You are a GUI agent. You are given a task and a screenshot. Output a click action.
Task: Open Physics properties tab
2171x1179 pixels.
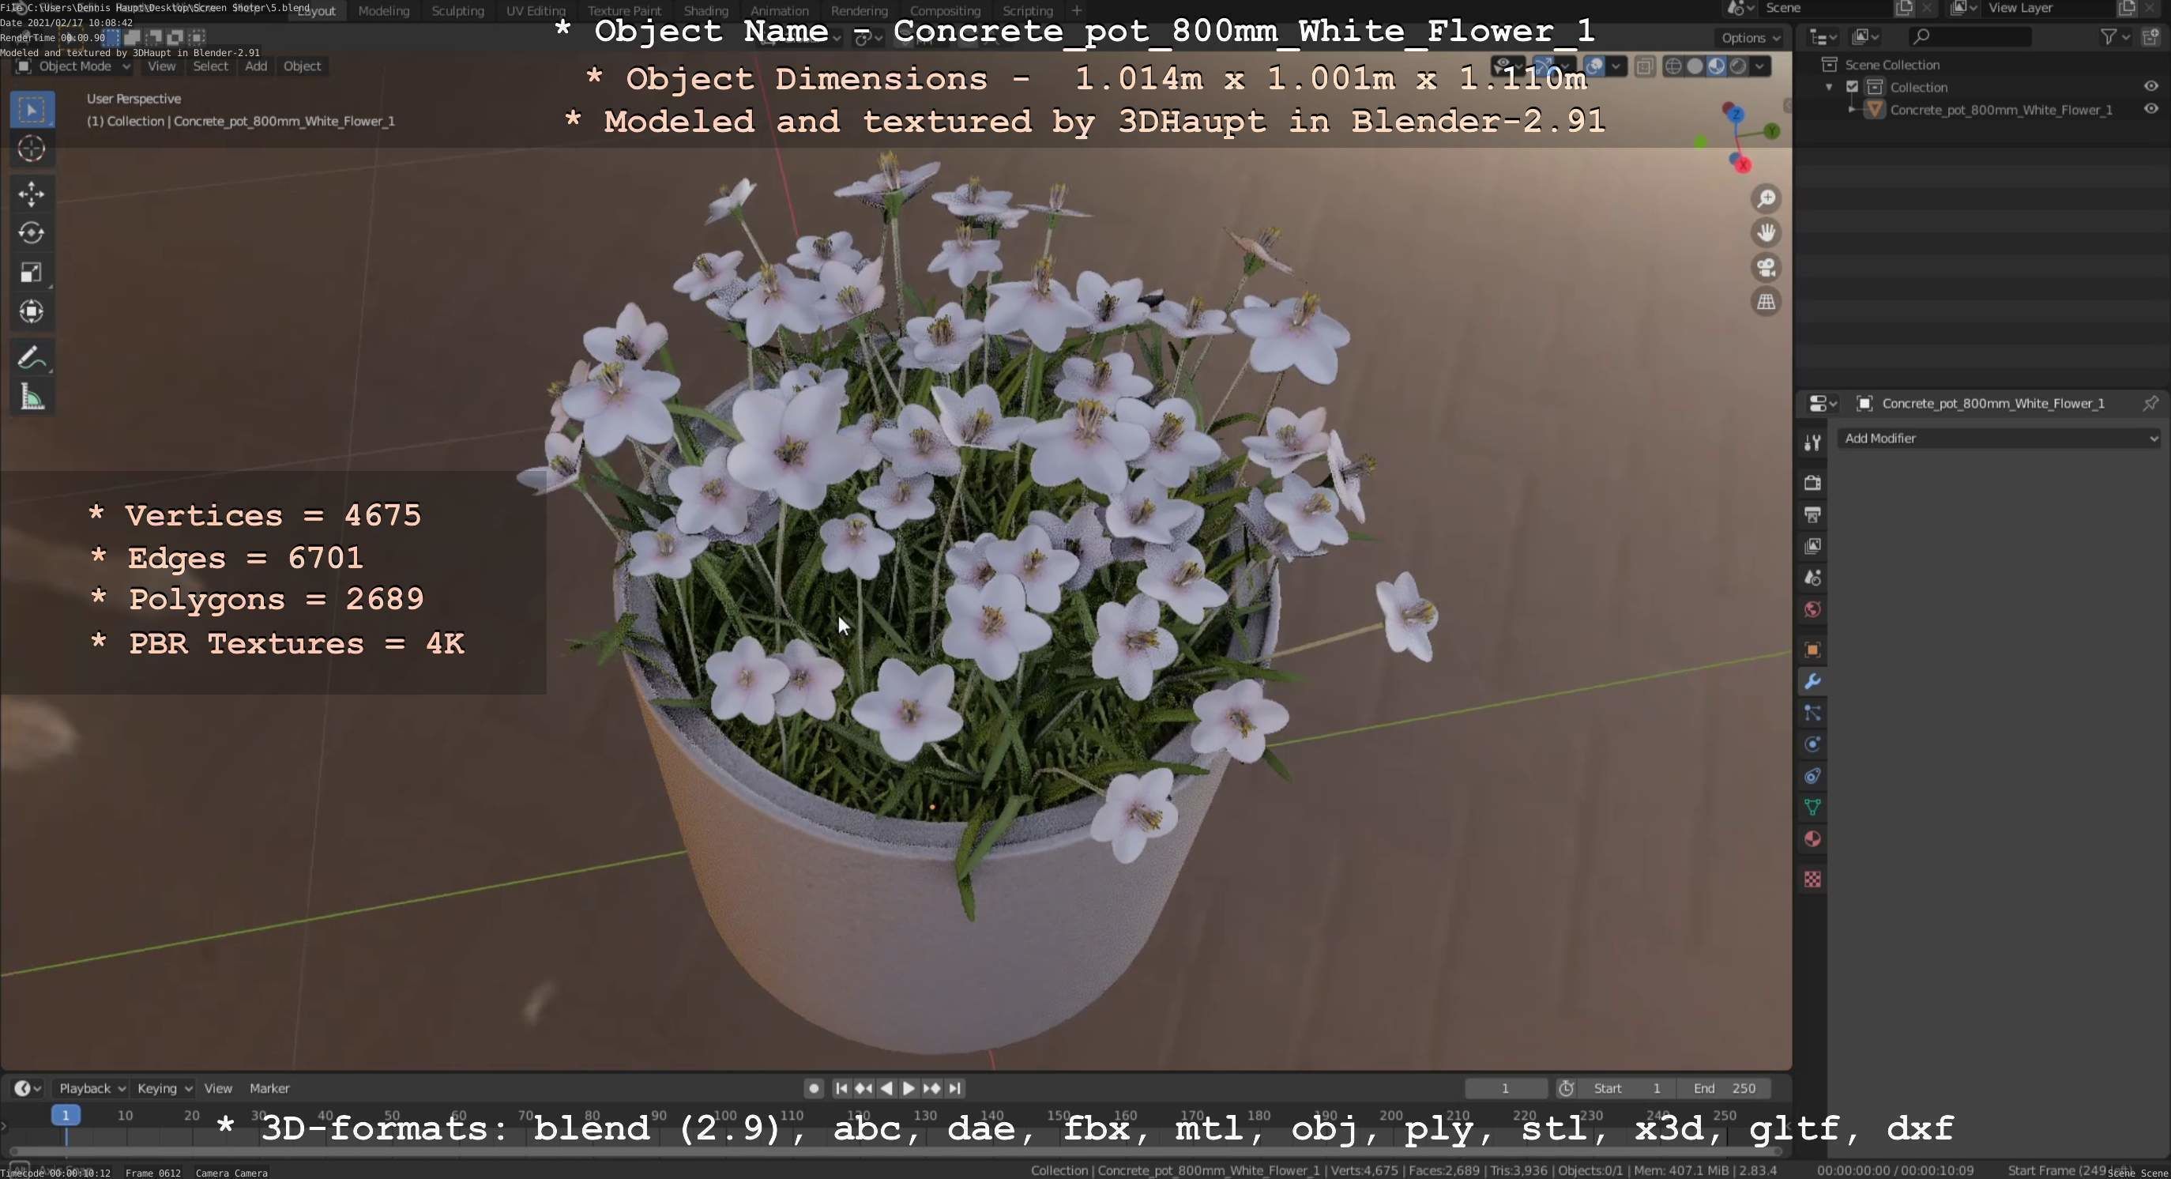point(1813,744)
